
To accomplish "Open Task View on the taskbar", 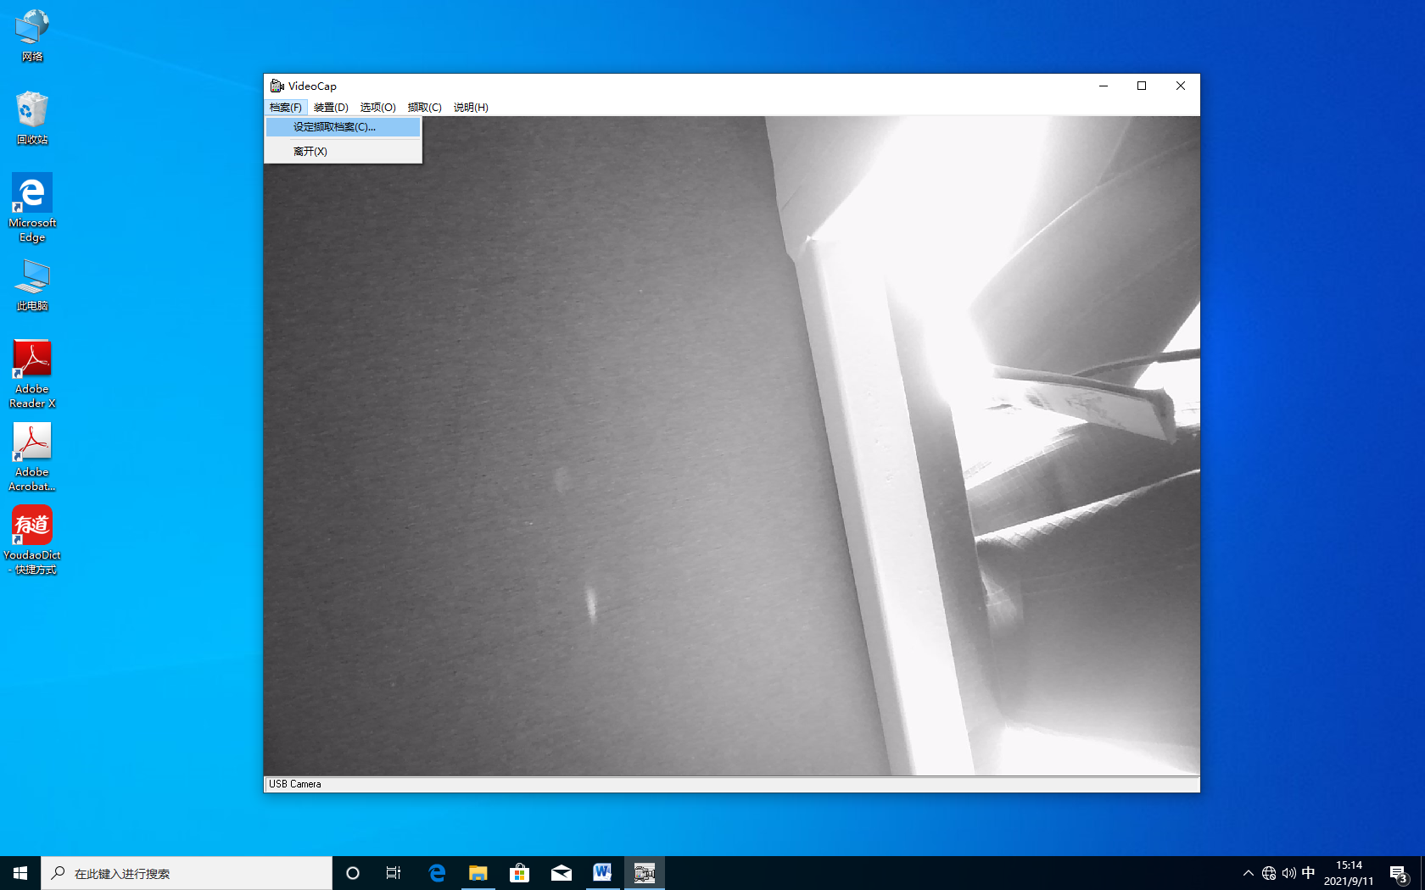I will tap(394, 873).
